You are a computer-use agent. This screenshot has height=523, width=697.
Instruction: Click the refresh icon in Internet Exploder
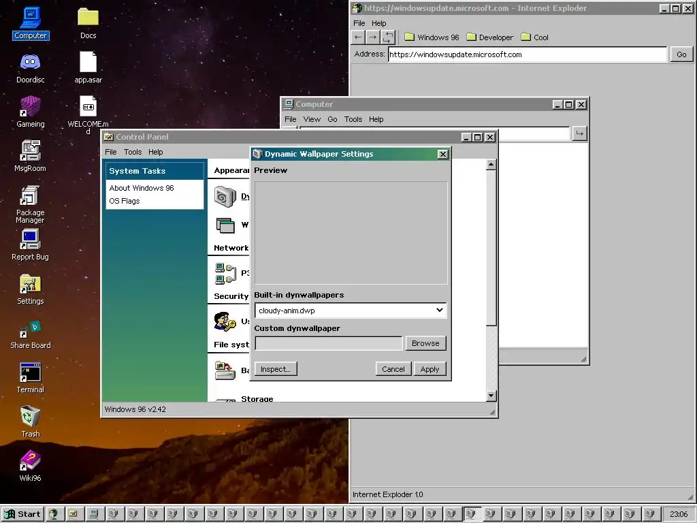tap(387, 37)
